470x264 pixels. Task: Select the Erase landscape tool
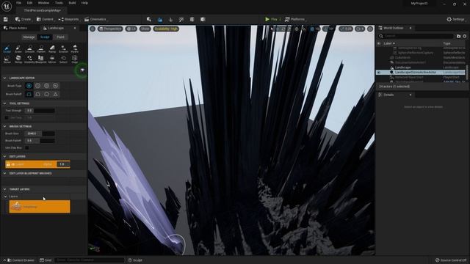18,49
